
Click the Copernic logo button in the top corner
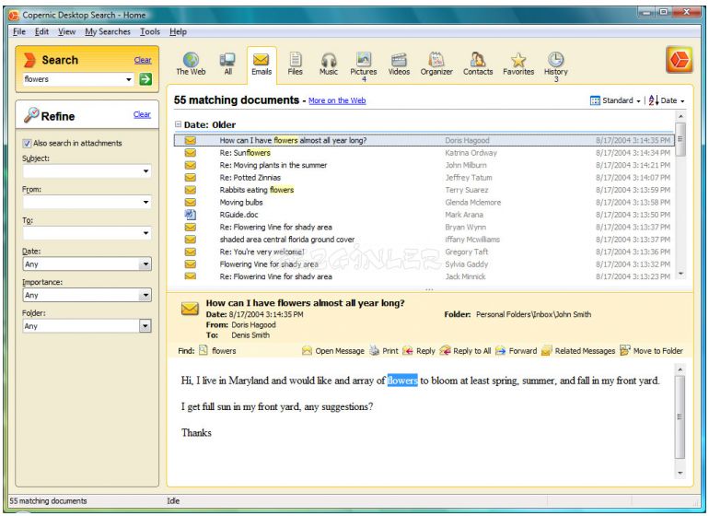click(680, 59)
